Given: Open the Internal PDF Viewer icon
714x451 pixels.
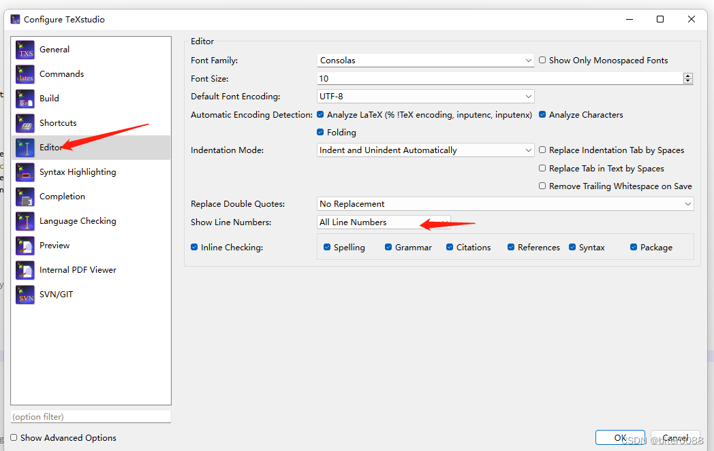Looking at the screenshot, I should (25, 271).
